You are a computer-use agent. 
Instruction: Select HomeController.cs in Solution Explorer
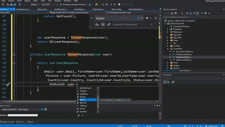pos(184,54)
